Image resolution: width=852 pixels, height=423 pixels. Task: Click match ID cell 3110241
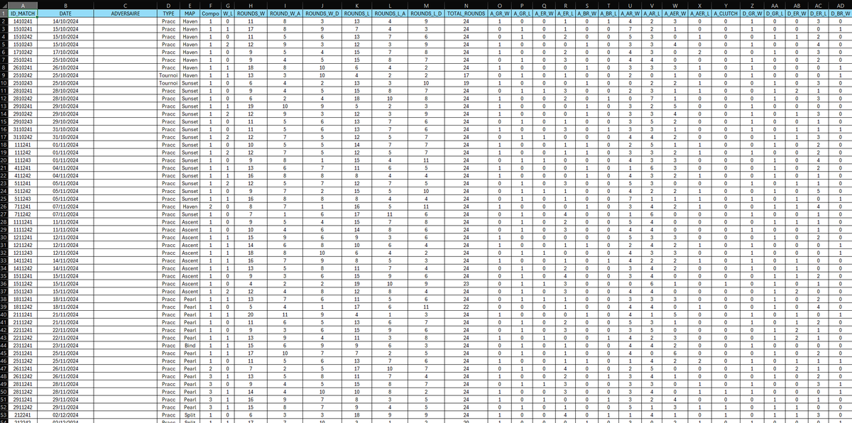coord(24,128)
